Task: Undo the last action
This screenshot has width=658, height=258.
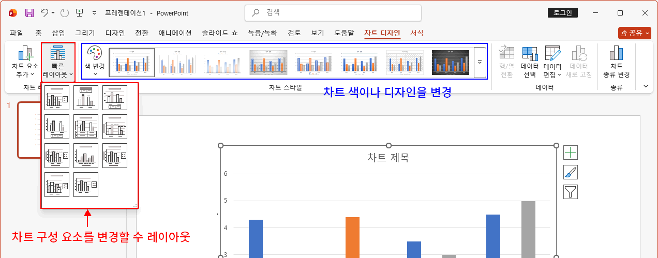Action: [x=44, y=13]
